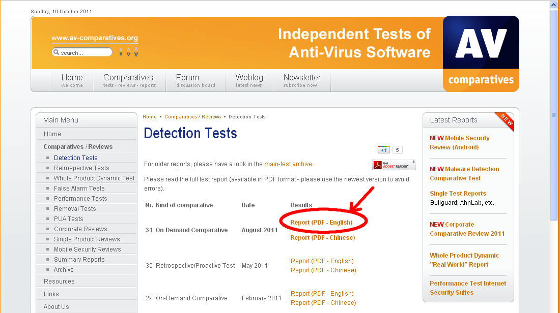Click Comparatives / Reviews breadcrumb link
Screen dimensions: 560x313
click(192, 117)
